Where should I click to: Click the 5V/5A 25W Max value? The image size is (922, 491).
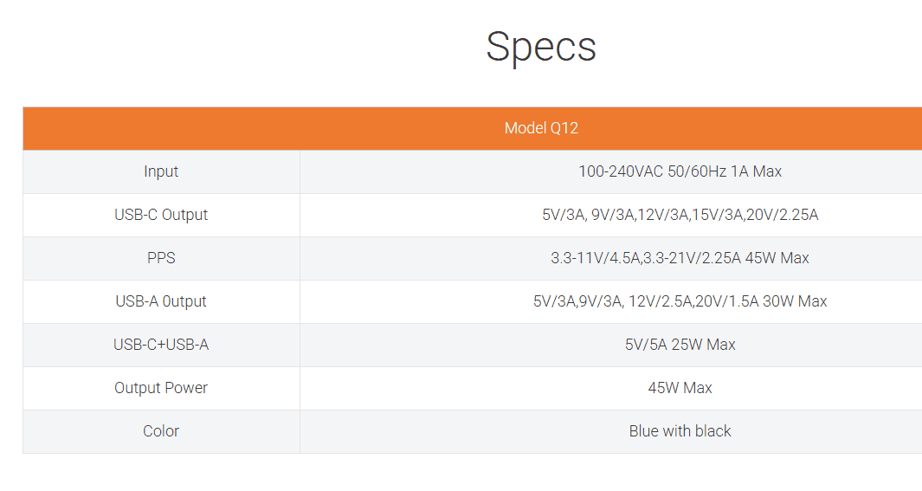pyautogui.click(x=680, y=345)
